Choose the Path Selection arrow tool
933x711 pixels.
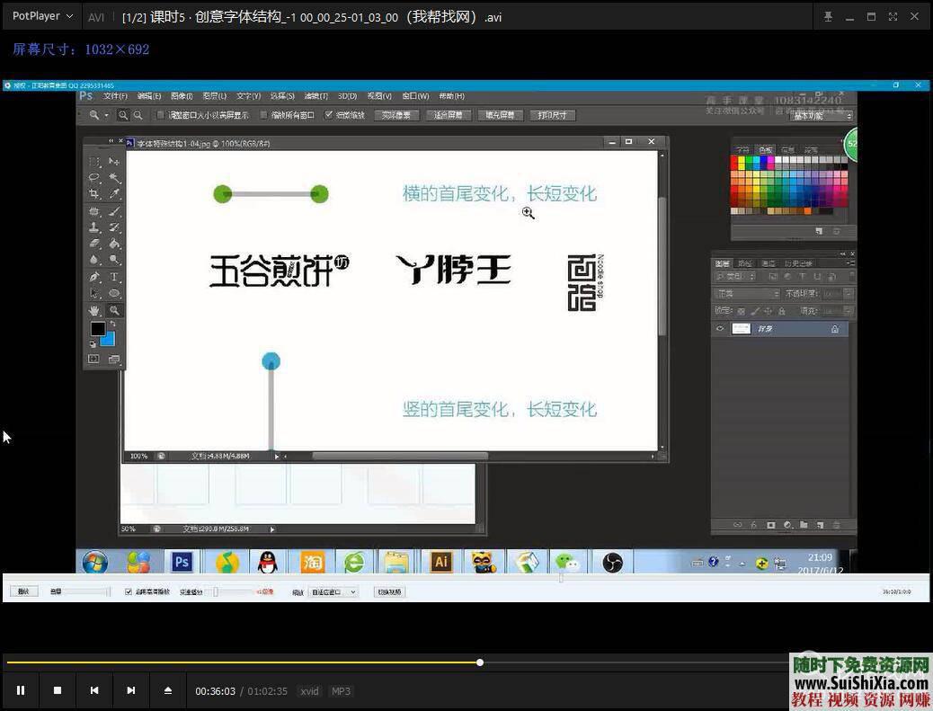[94, 293]
